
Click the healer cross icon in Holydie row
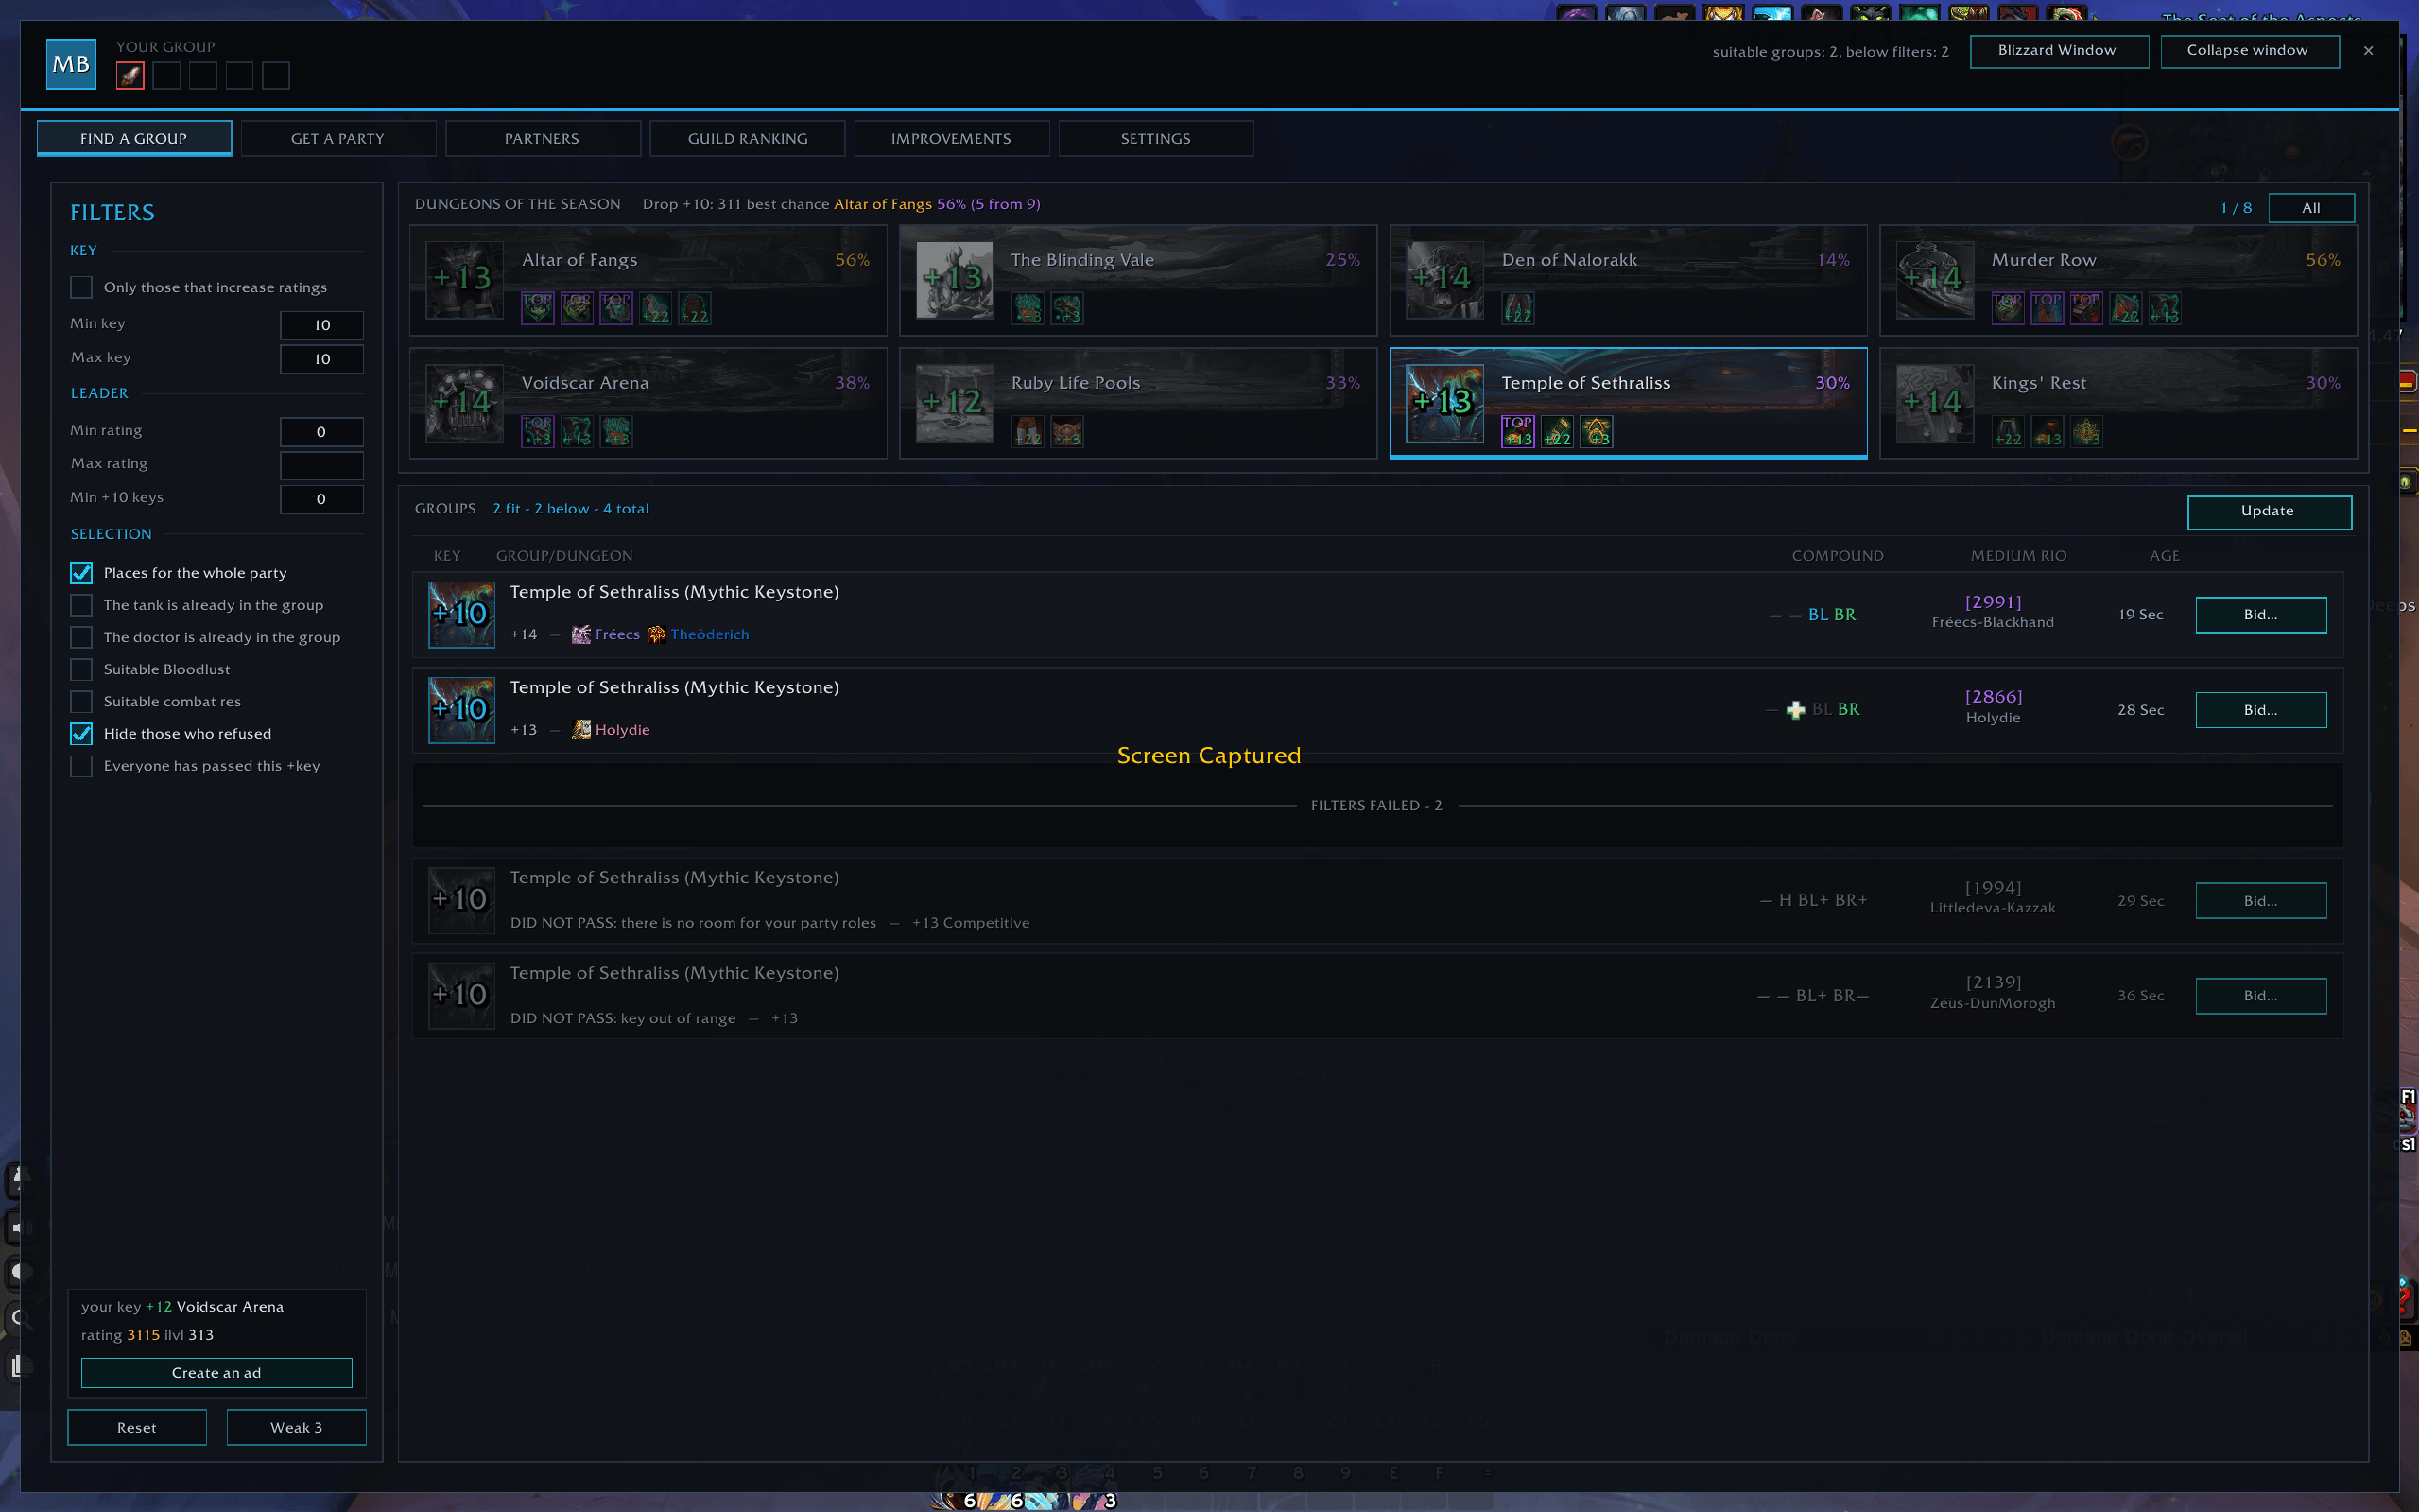(x=1796, y=710)
